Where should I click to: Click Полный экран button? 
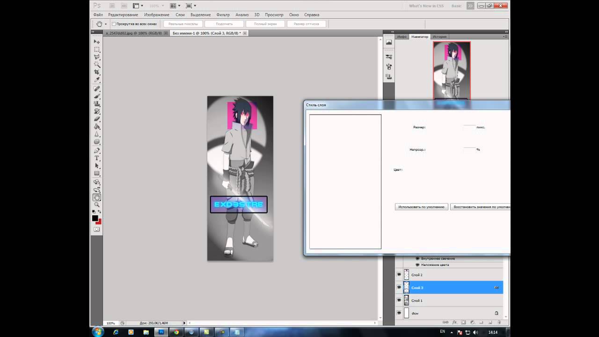click(x=265, y=24)
